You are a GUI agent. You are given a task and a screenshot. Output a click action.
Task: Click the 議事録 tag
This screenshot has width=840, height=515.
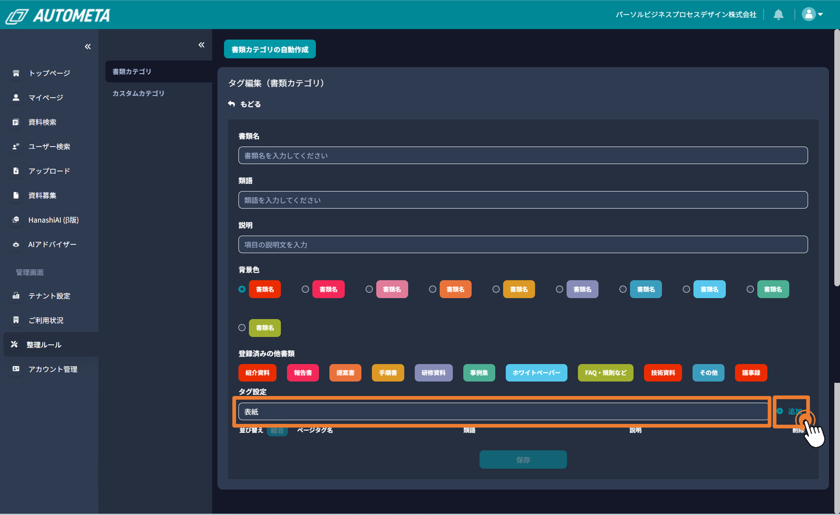pyautogui.click(x=751, y=373)
